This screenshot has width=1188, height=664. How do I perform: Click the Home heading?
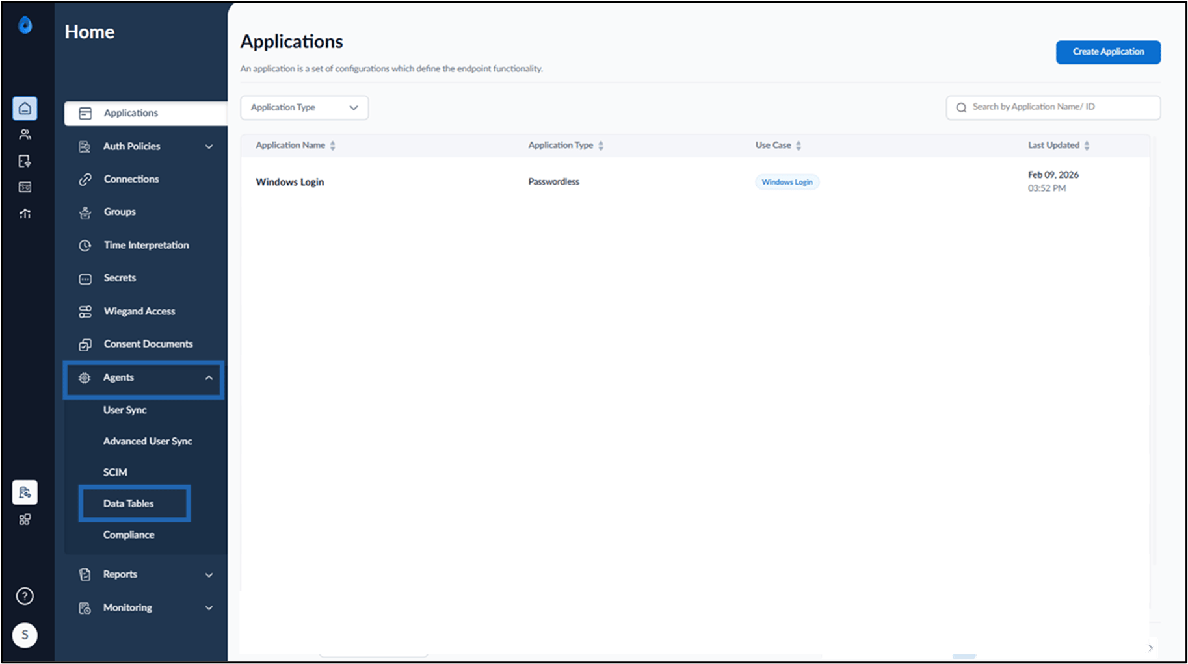click(x=90, y=32)
